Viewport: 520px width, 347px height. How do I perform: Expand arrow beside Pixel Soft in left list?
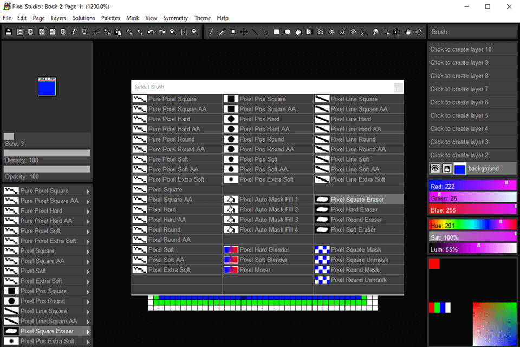click(x=88, y=271)
